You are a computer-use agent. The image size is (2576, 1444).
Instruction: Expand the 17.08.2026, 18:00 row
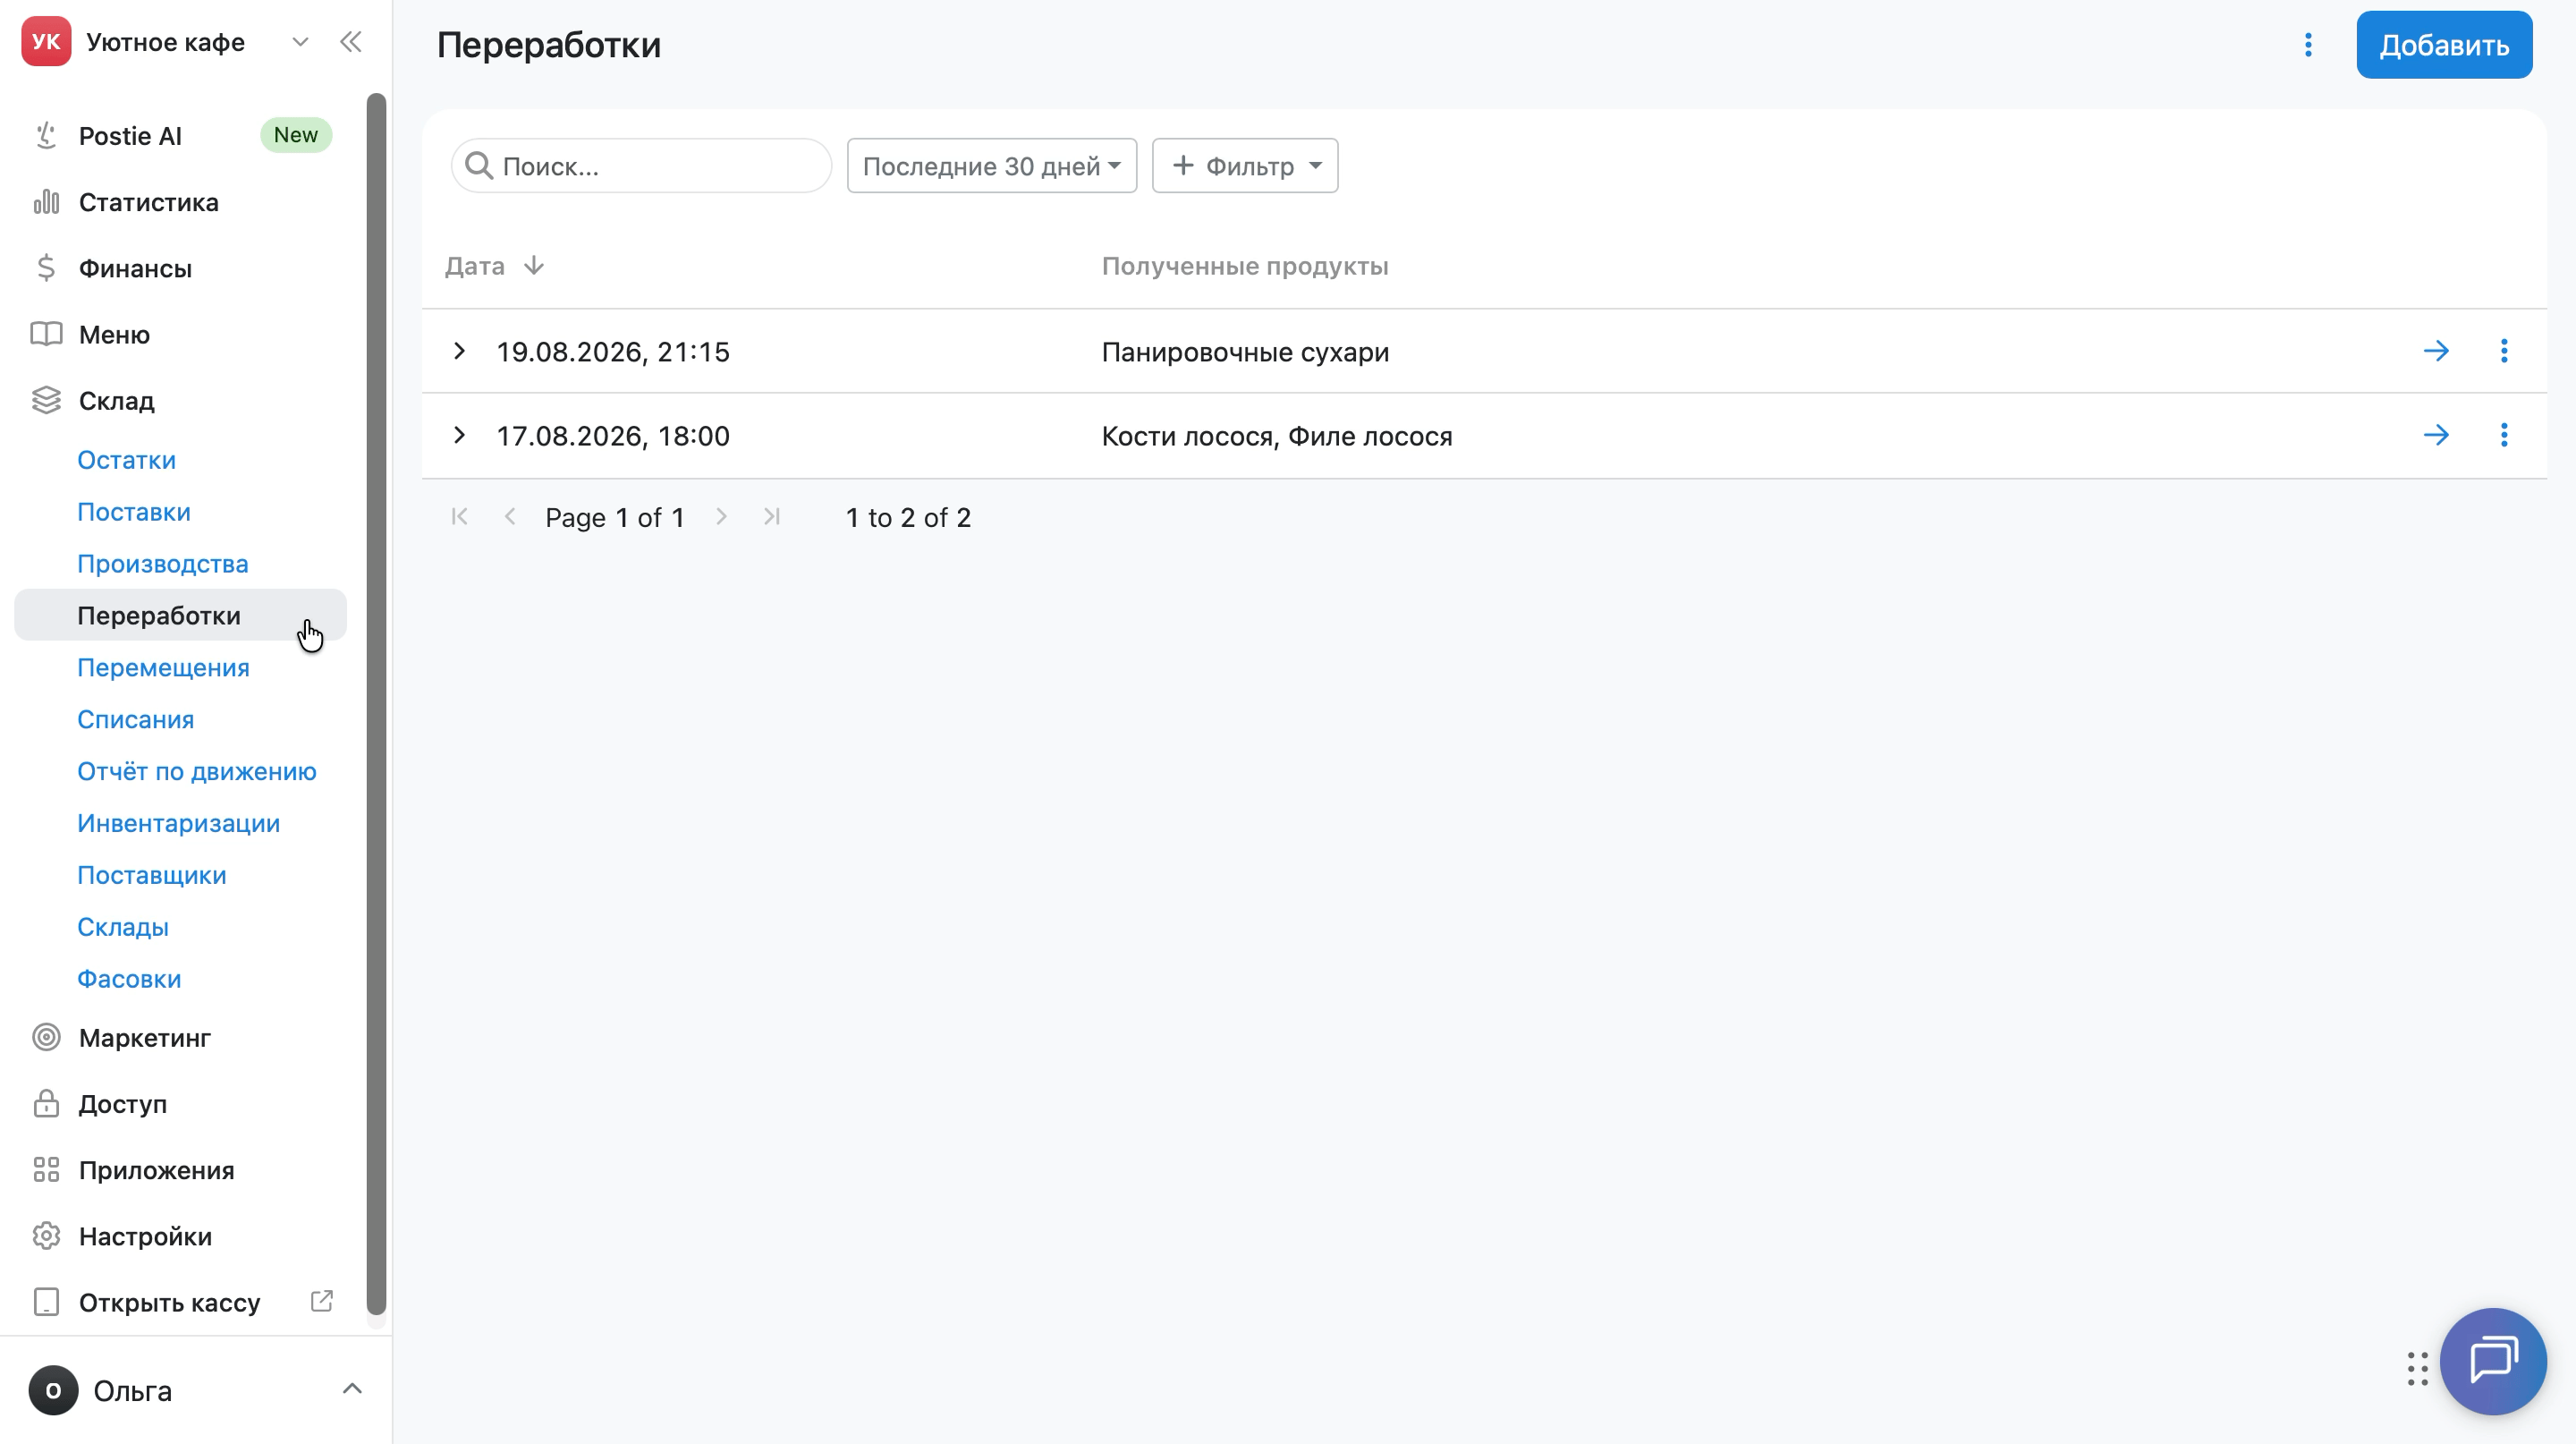[x=459, y=435]
